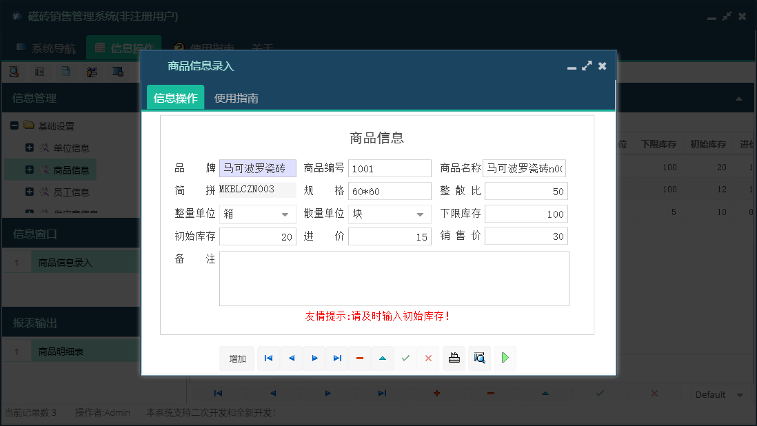The height and width of the screenshot is (426, 757).
Task: Click the report list icon on main toolbar
Action: [x=38, y=71]
